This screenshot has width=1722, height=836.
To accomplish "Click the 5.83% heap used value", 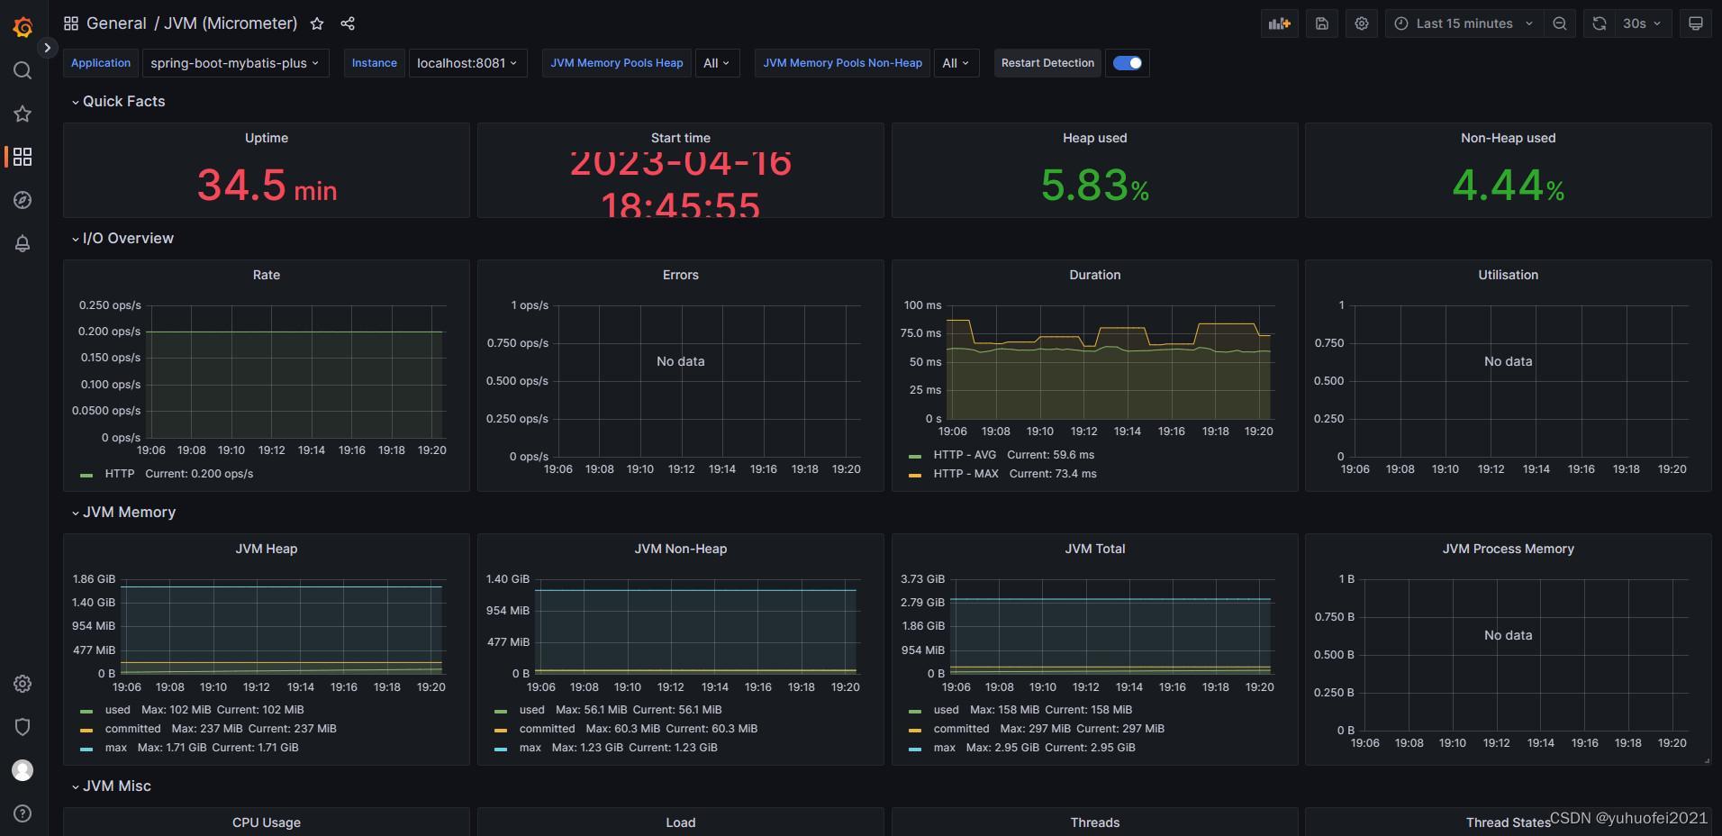I will [x=1094, y=186].
